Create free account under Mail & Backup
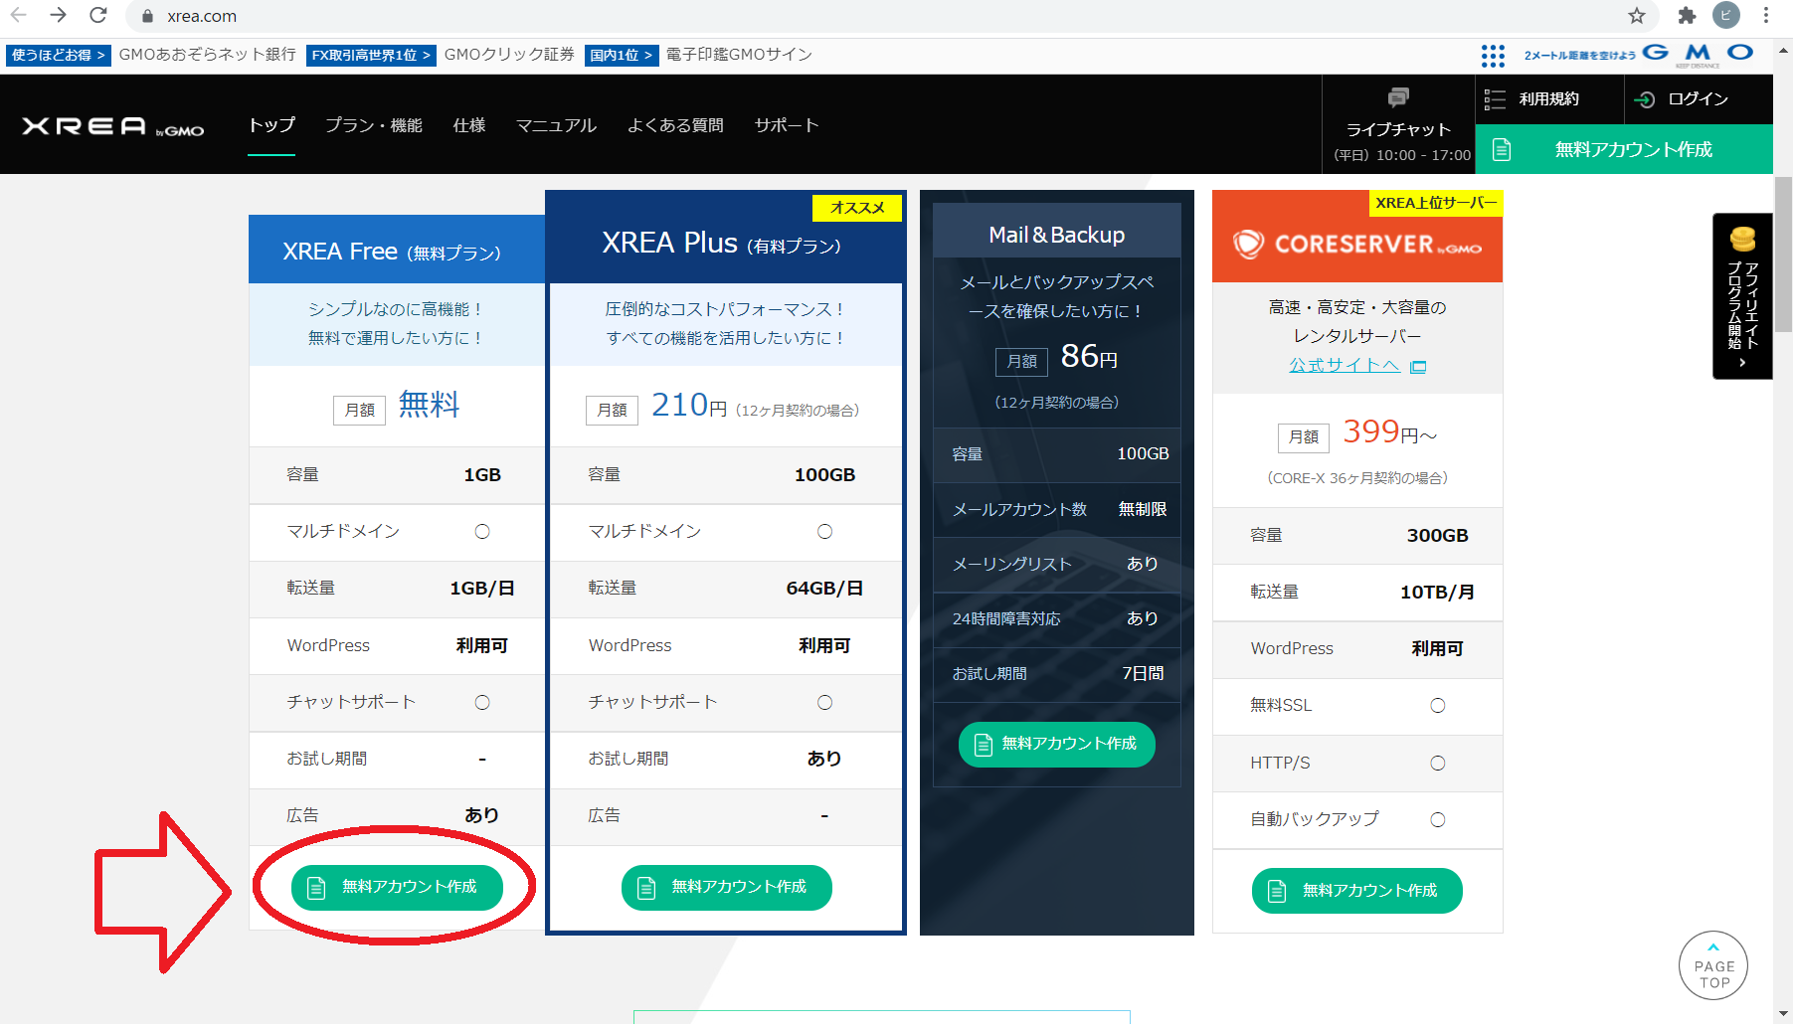Image resolution: width=1795 pixels, height=1031 pixels. [1057, 744]
